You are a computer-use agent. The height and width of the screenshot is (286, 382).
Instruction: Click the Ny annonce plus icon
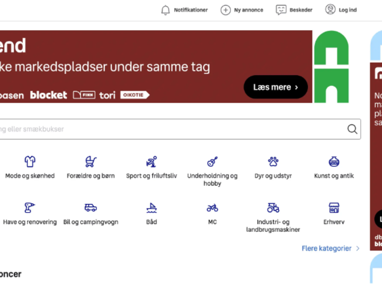[225, 10]
